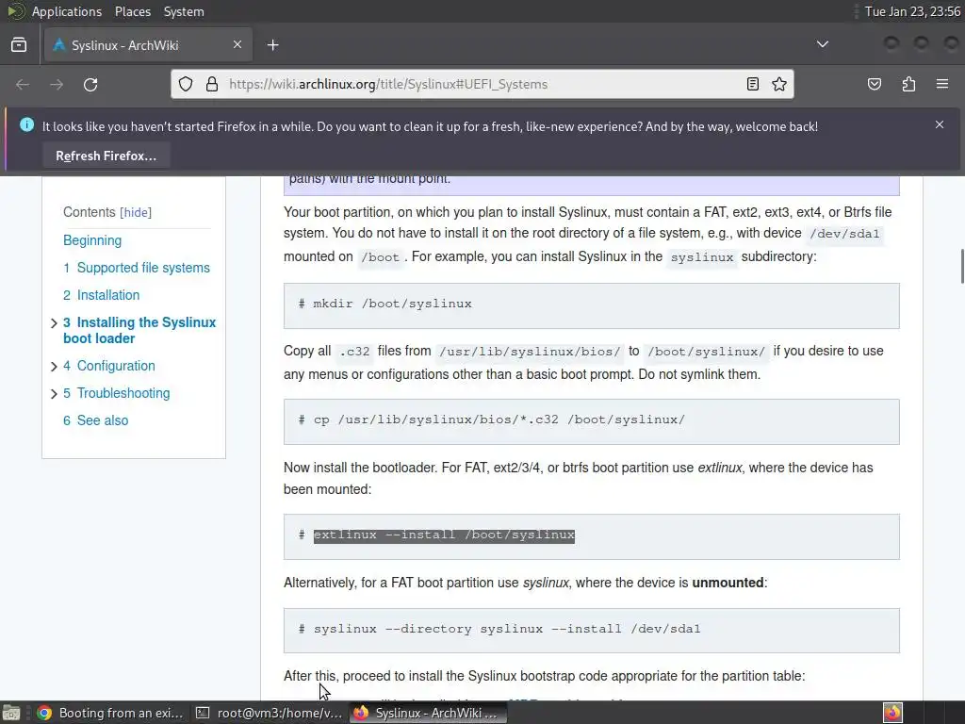
Task: Close the Syslinux - ArchWiki tab
Action: pos(237,44)
